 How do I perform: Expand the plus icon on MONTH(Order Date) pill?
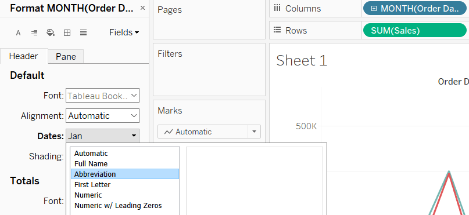(x=374, y=9)
